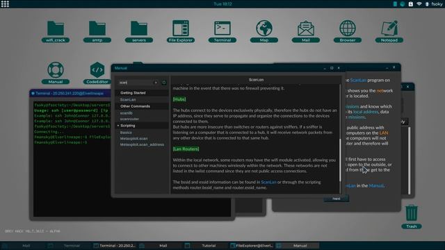Viewport: 445px width, 250px height.
Task: Follow ScanLan link in Manual article text
Action: click(268, 182)
